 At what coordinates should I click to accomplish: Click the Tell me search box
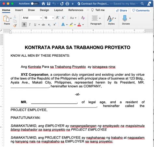click(98, 10)
